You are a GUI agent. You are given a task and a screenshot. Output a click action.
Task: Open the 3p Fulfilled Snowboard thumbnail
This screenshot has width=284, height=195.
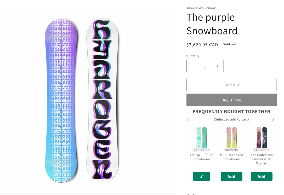pos(201,137)
